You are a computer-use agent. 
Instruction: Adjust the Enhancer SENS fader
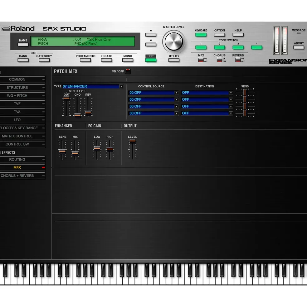(x=62, y=151)
